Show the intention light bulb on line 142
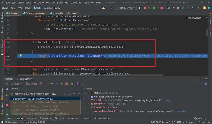The image size is (212, 124). click(x=20, y=55)
